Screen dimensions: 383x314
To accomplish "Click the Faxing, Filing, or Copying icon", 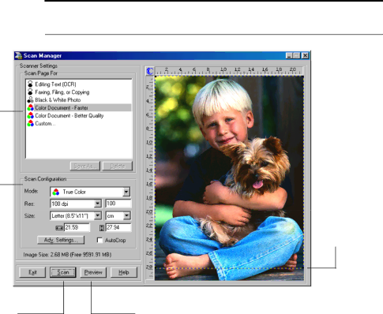I will click(30, 92).
